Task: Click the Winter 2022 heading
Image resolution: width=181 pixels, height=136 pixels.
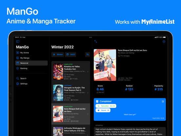Action: pos(62,47)
